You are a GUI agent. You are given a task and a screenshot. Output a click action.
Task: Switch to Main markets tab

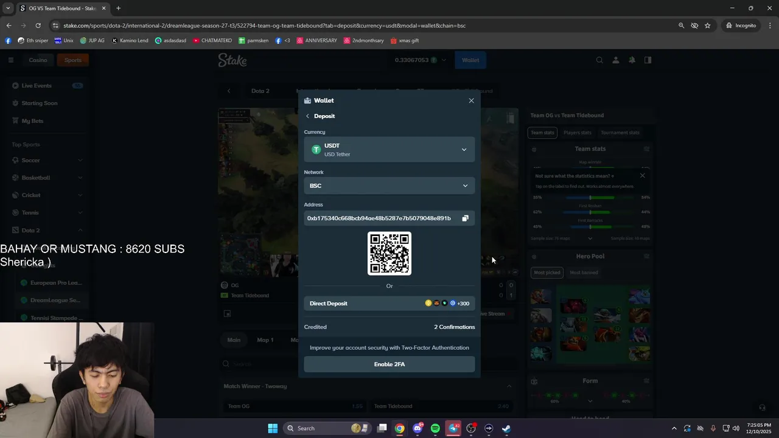234,340
